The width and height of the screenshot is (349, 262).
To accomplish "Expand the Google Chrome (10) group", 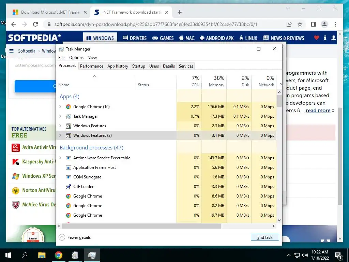I will tap(60, 107).
